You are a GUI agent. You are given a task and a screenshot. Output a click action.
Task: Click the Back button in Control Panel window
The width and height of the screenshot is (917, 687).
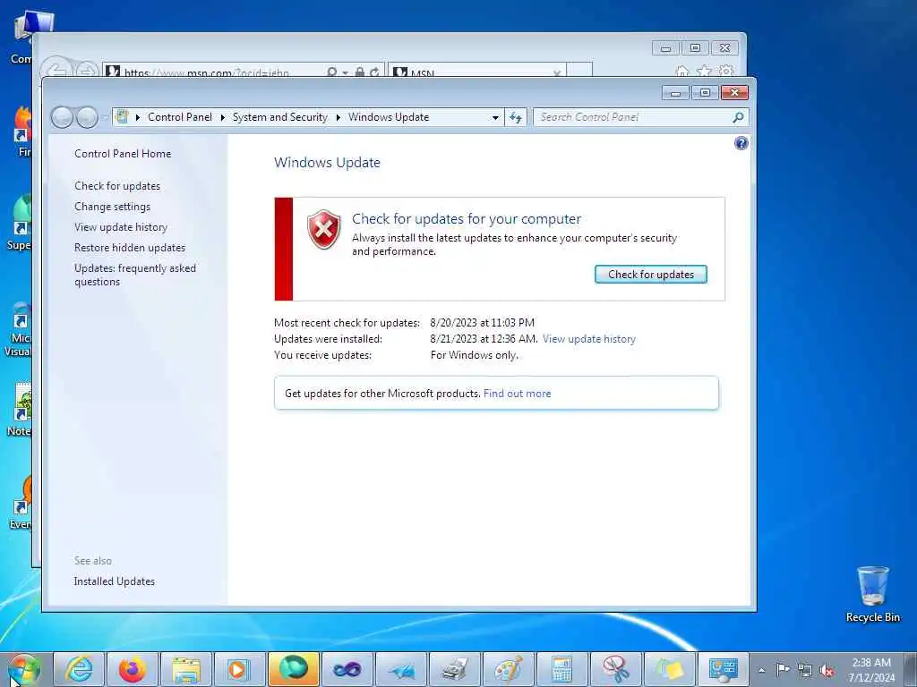62,117
